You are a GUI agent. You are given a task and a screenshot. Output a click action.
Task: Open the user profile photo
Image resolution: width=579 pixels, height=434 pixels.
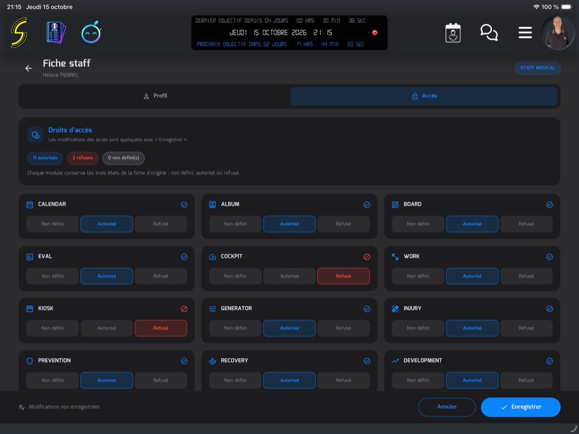pyautogui.click(x=558, y=33)
